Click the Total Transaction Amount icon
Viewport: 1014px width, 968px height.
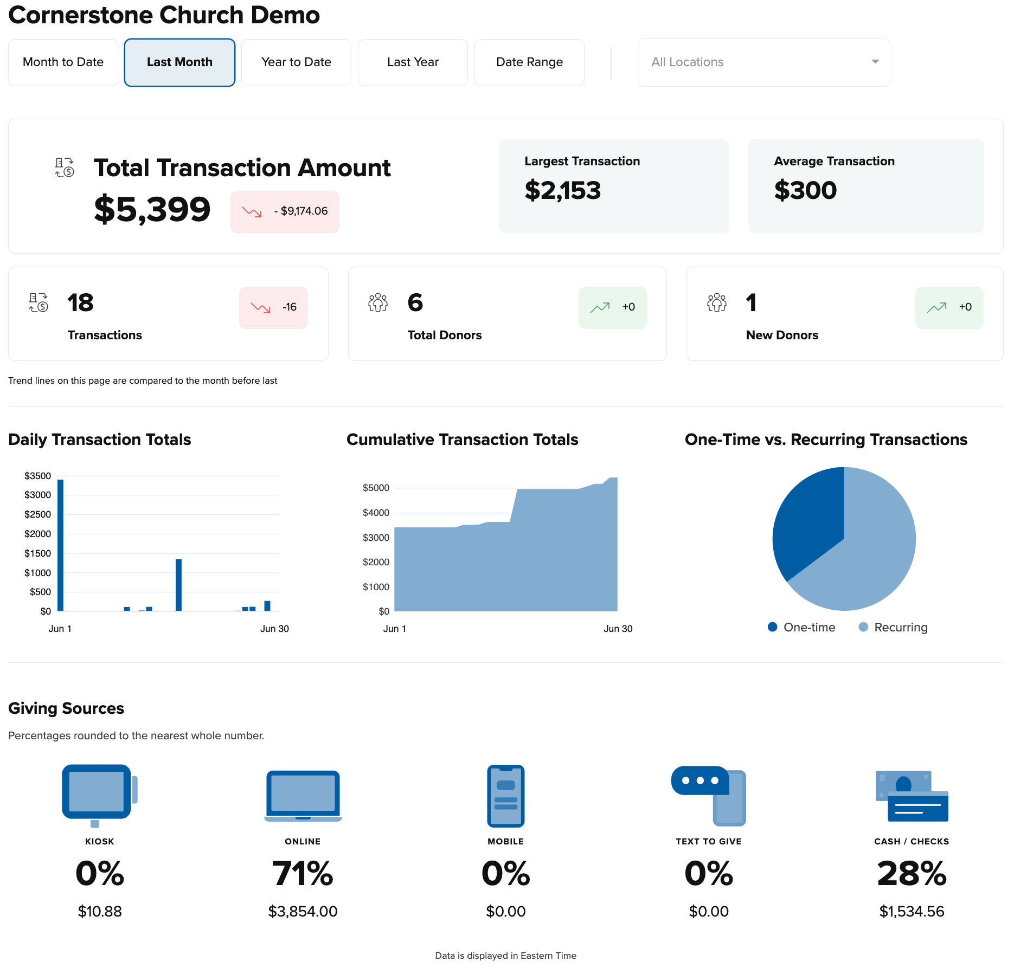pyautogui.click(x=65, y=167)
